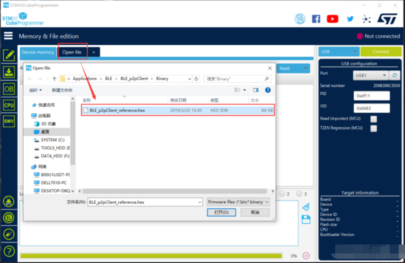Enable TZEN Regression (MCU) checkbox
Screen dimensions: 405x263
373,128
